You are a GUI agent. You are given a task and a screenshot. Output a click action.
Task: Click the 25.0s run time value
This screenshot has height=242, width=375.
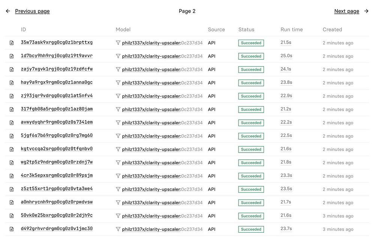pos(286,56)
